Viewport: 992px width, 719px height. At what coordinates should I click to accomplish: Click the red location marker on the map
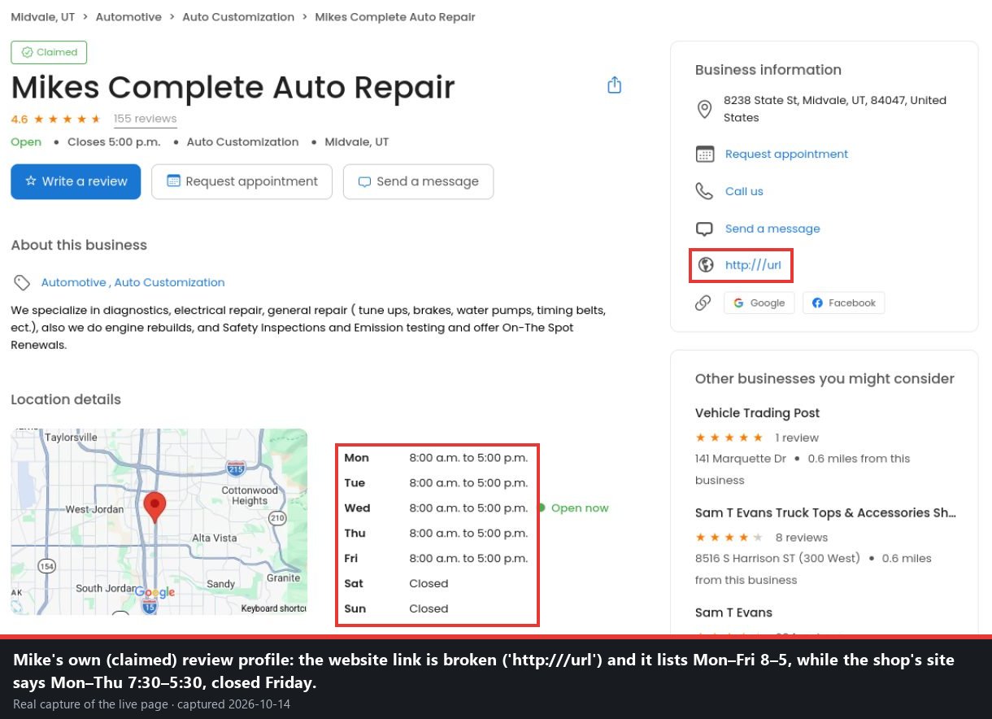(154, 507)
